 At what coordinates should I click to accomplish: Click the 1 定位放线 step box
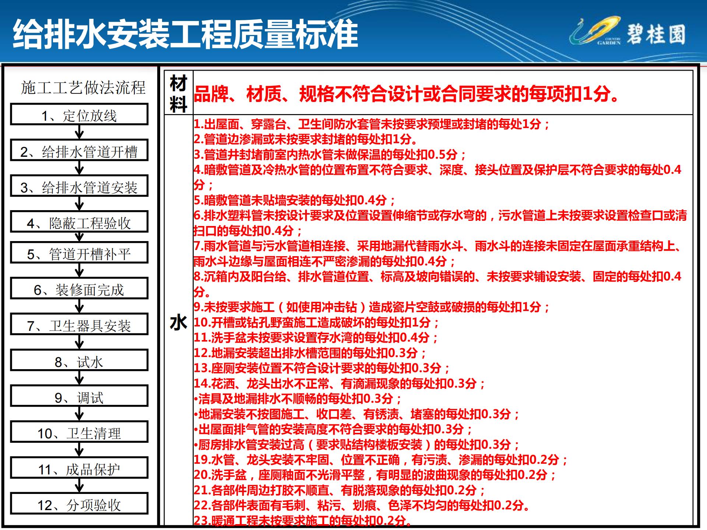click(x=78, y=115)
